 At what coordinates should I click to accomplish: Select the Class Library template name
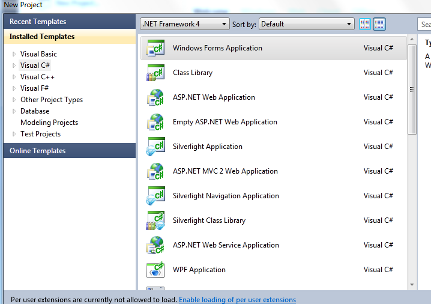coord(193,73)
